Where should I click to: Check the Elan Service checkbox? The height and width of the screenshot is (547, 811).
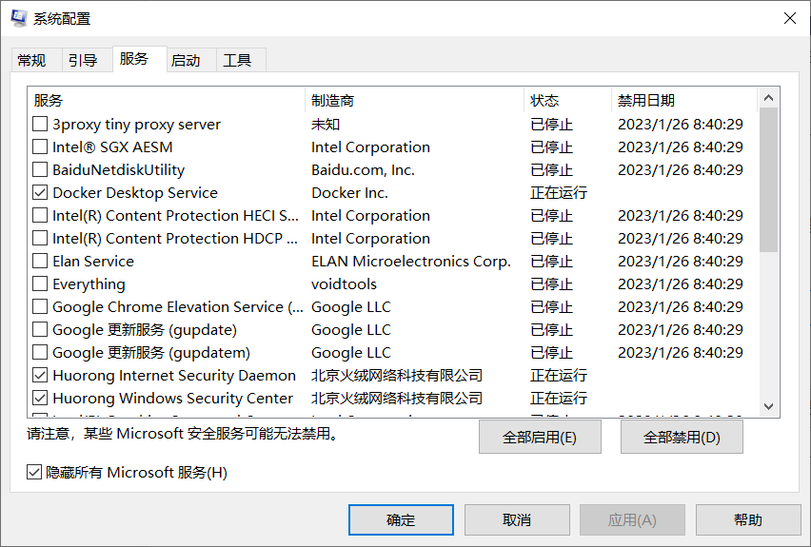[40, 261]
